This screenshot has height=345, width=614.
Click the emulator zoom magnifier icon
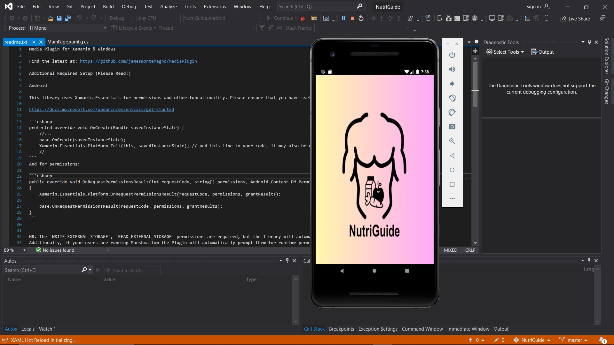[452, 141]
